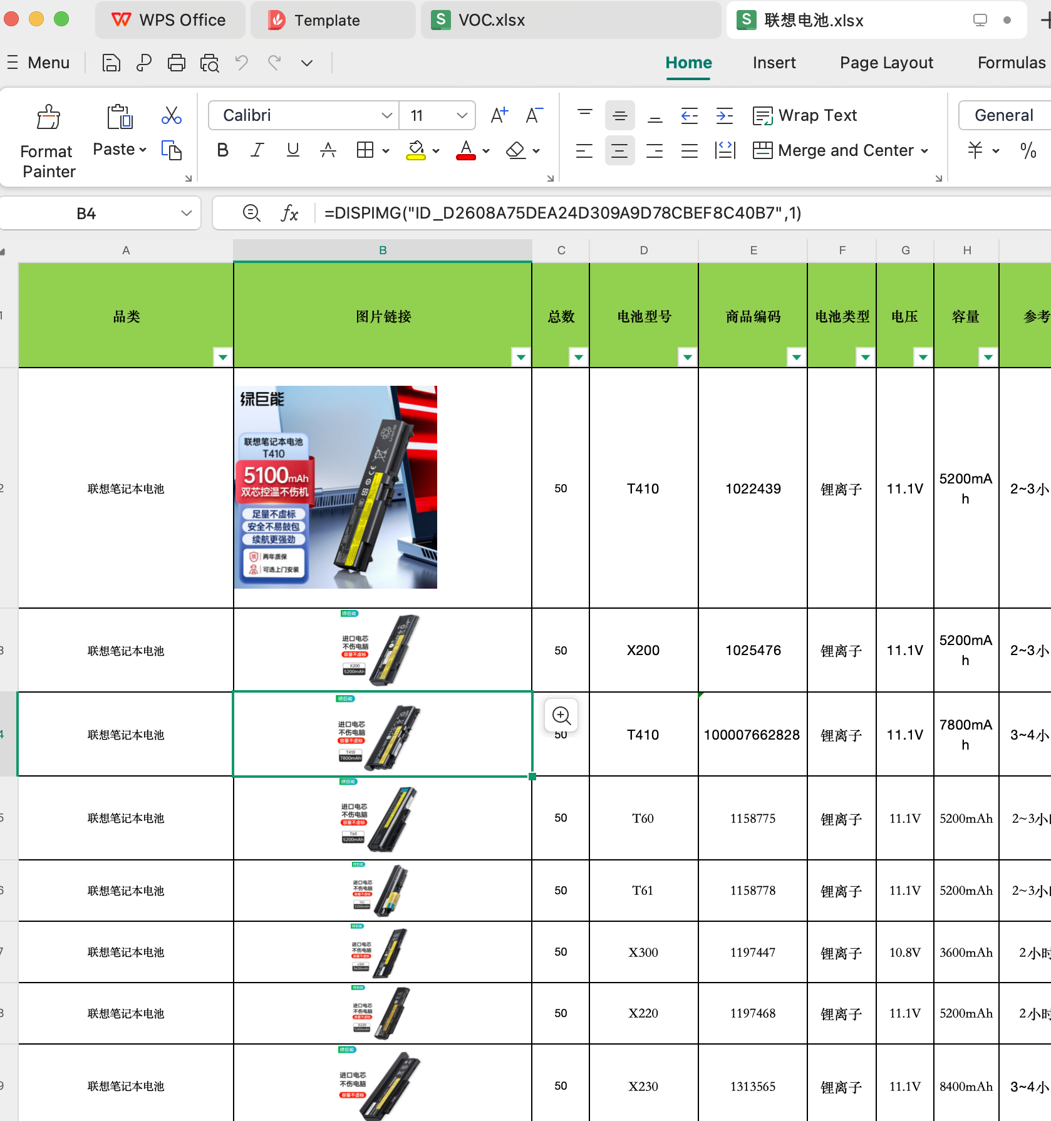Click Increase Indent icon
1051x1121 pixels.
click(725, 115)
